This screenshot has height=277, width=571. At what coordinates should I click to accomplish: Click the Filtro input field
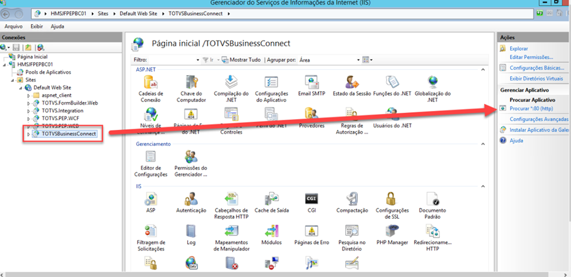174,60
